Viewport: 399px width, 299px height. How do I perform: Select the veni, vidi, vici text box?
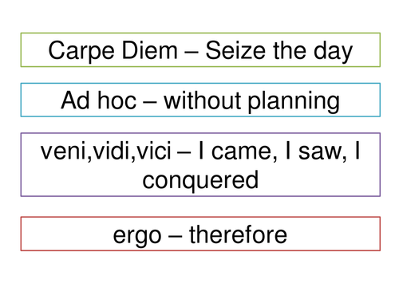(x=200, y=165)
